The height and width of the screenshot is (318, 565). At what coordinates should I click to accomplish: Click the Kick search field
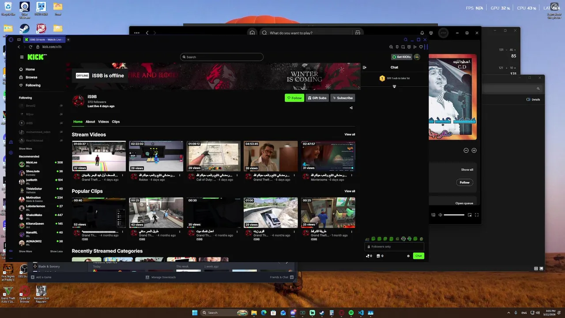(x=222, y=57)
